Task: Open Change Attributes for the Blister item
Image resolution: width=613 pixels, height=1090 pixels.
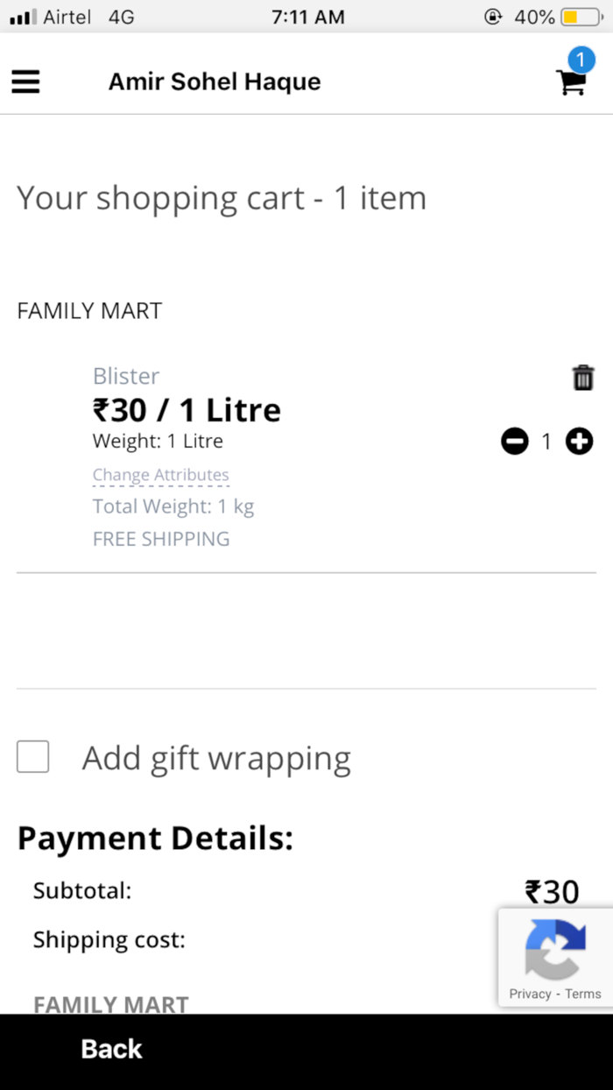Action: (x=161, y=474)
